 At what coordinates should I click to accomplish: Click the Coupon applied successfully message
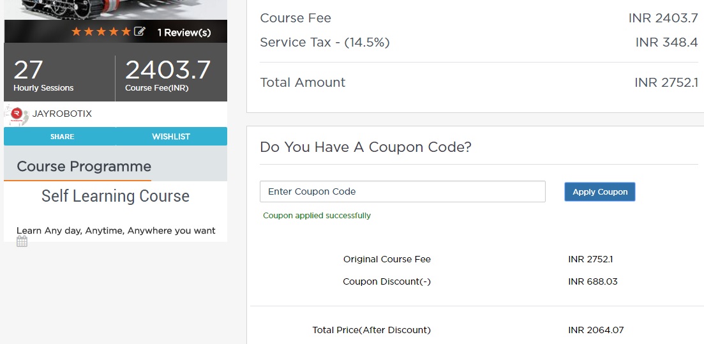317,216
